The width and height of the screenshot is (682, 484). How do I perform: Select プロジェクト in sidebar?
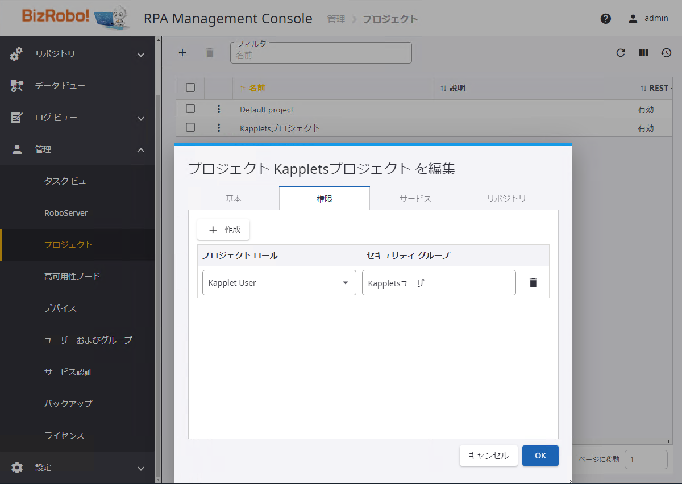[x=77, y=245]
